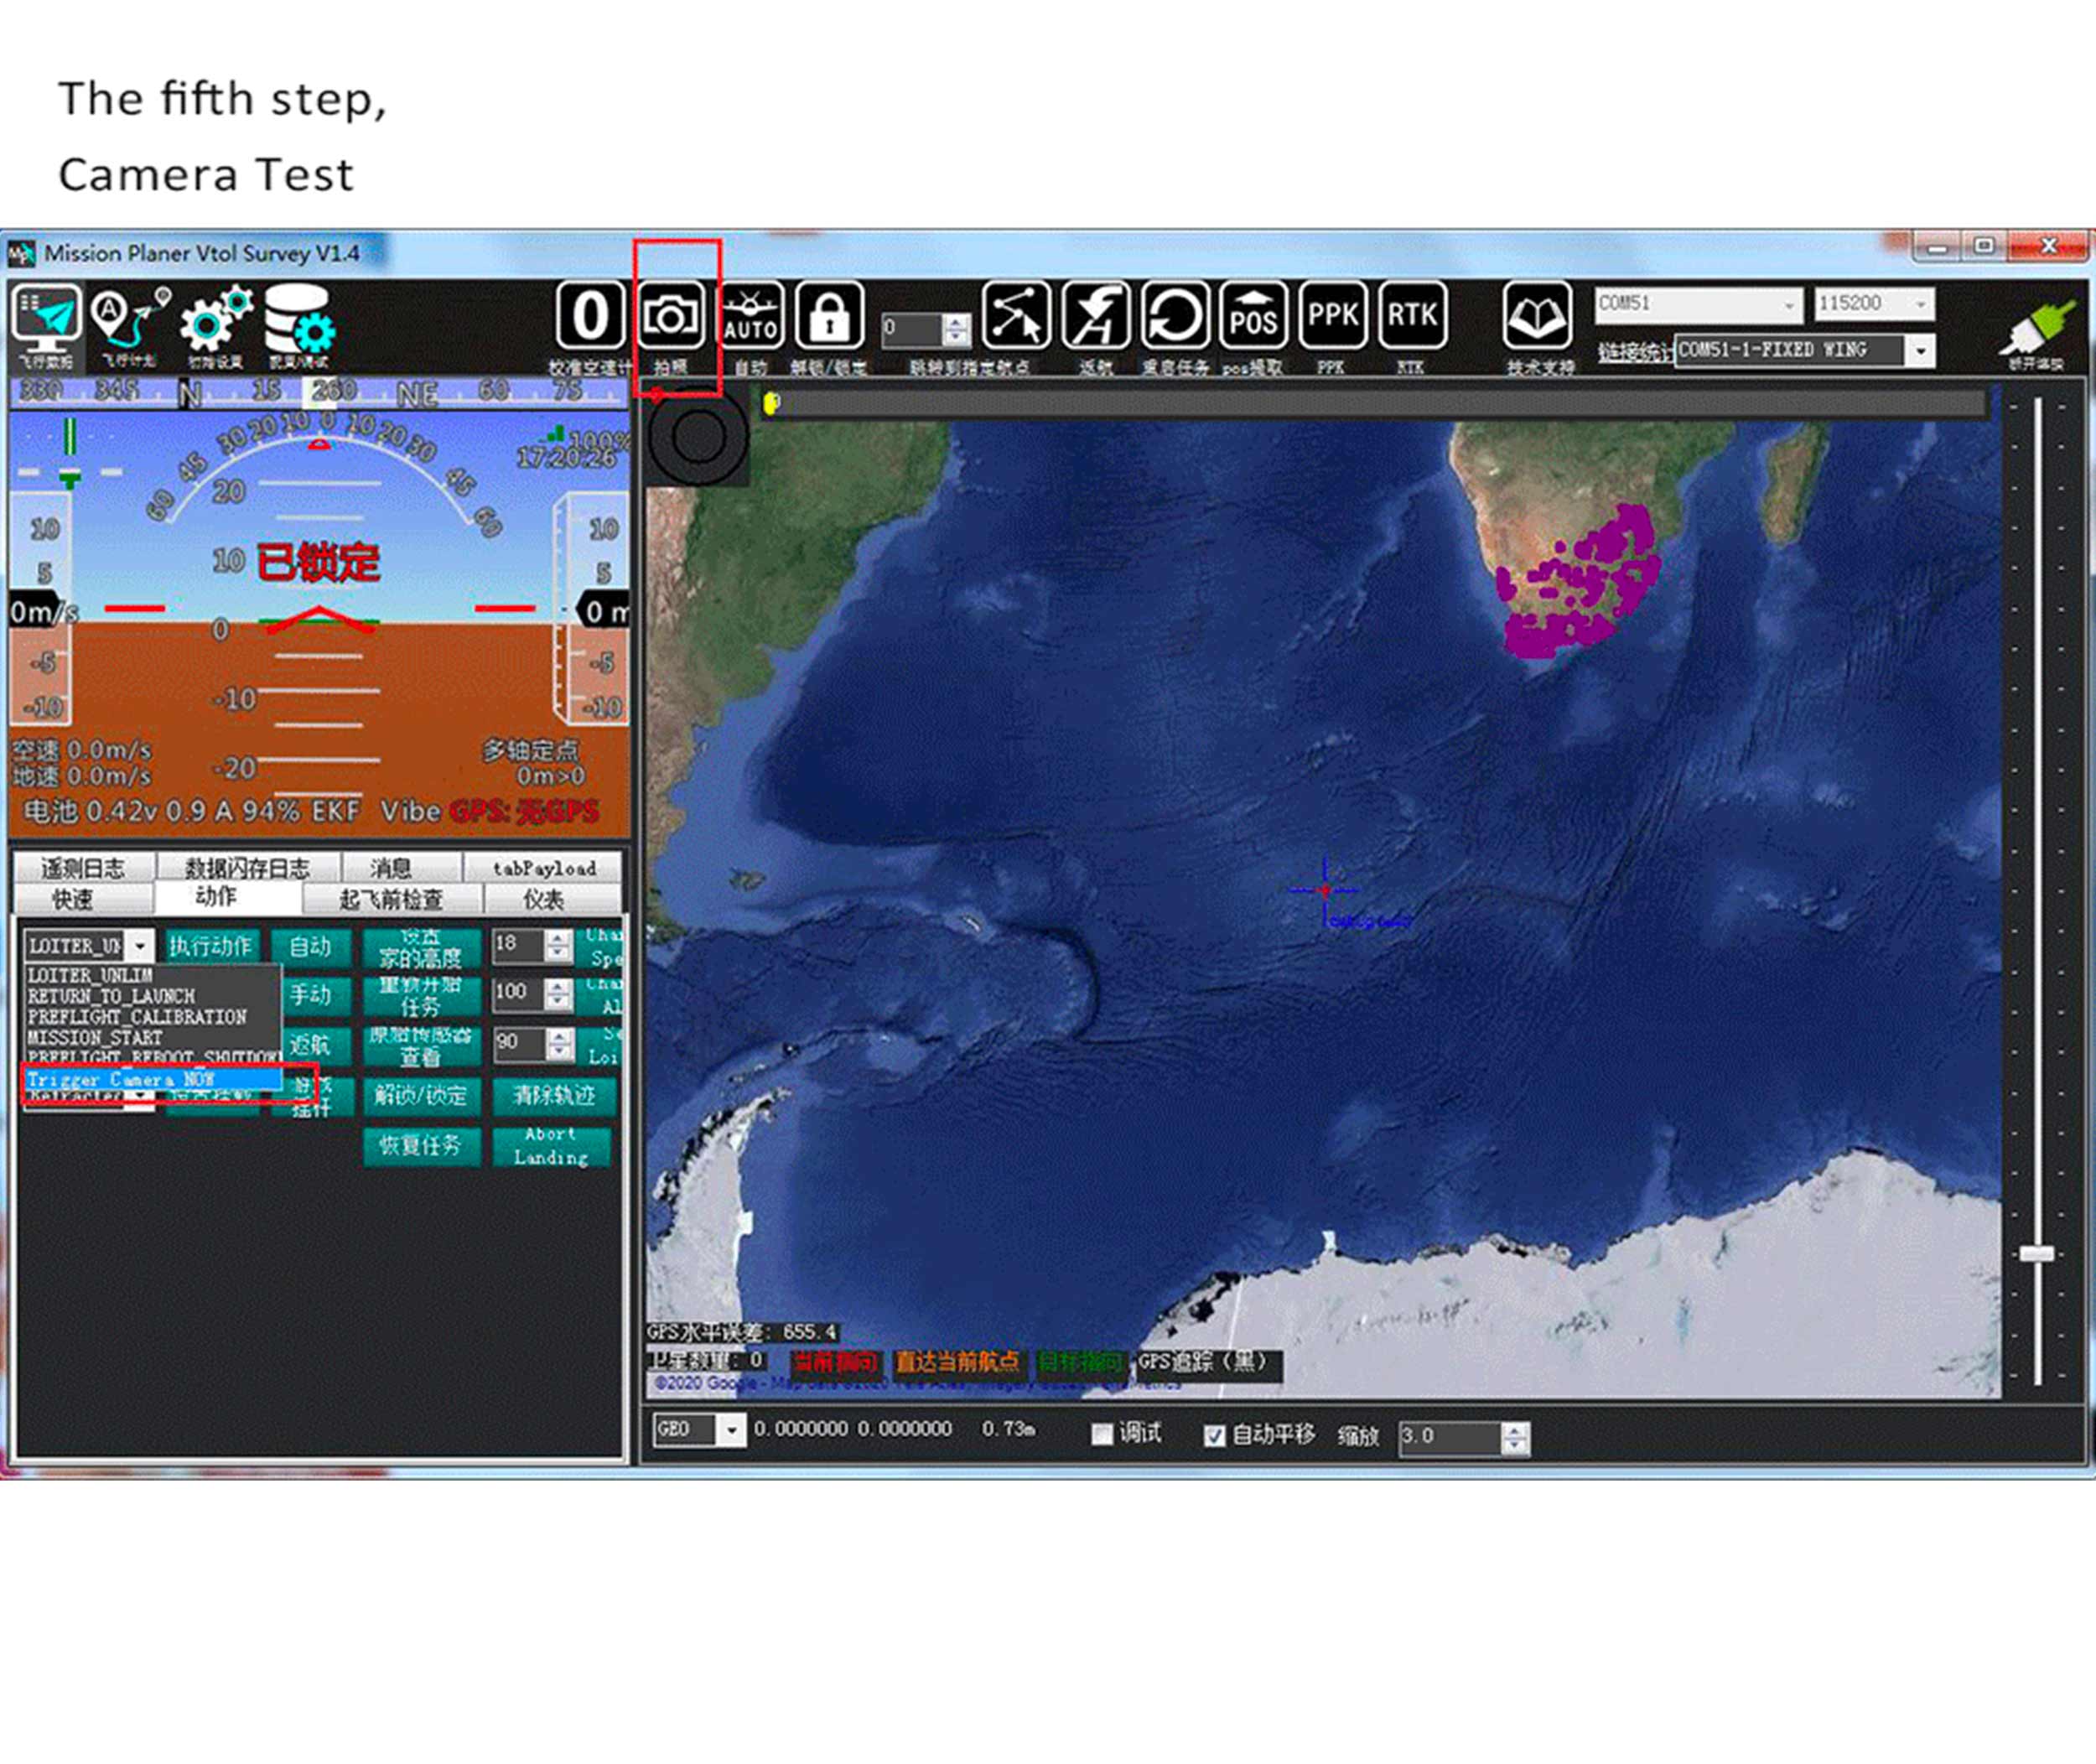The width and height of the screenshot is (2096, 1764).
Task: Uncheck the 自动平移 auto-pan checkbox
Action: pos(1214,1435)
